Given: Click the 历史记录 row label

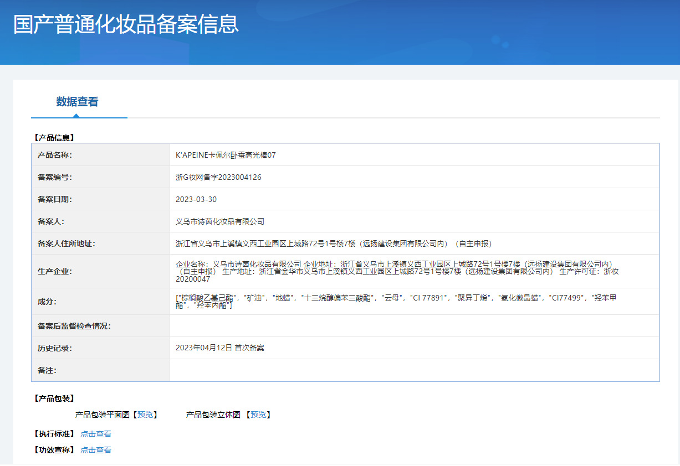Looking at the screenshot, I should (x=54, y=348).
